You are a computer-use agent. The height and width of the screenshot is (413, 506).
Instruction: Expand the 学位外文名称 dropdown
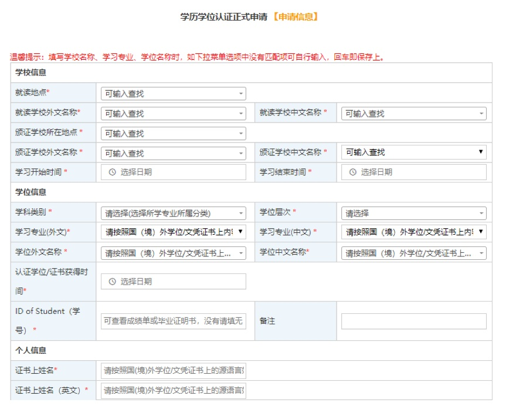[x=174, y=253]
